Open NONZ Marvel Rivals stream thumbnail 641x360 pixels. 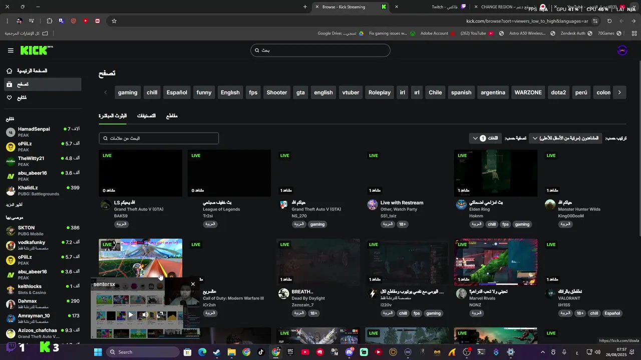[496, 262]
